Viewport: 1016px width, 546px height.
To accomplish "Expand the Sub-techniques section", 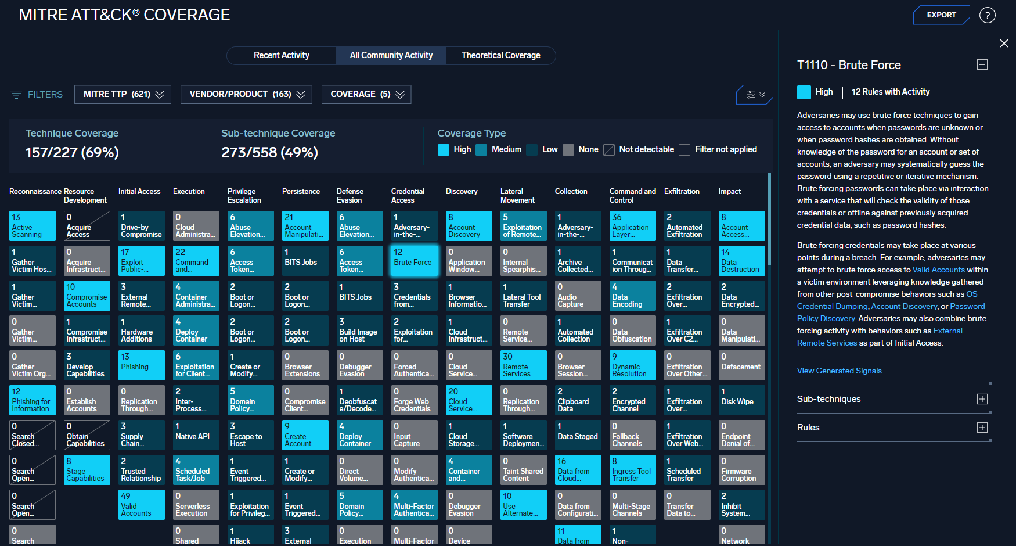I will coord(982,398).
